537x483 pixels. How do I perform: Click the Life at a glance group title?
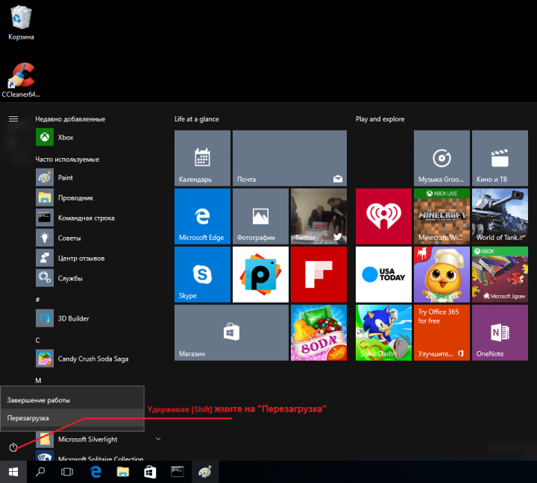197,119
